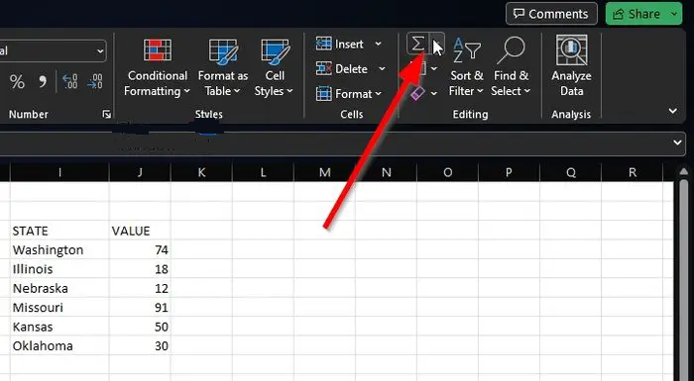Select the Missouri cell
The height and width of the screenshot is (381, 694).
tap(59, 308)
